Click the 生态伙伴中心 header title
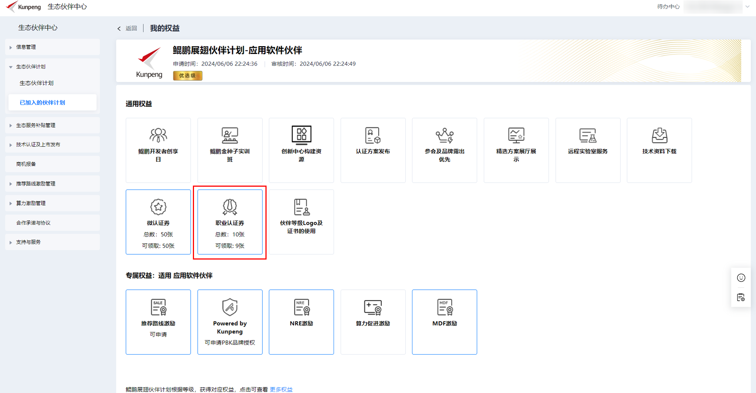 pyautogui.click(x=67, y=7)
